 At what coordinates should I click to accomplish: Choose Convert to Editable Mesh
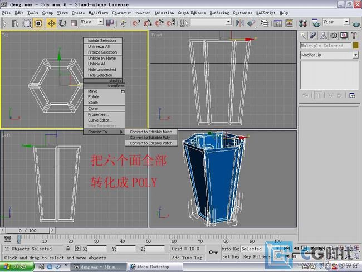pyautogui.click(x=151, y=132)
